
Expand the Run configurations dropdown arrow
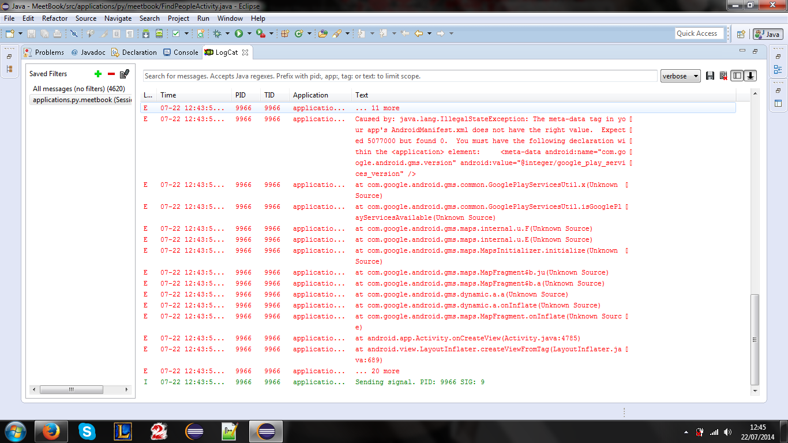tap(249, 33)
